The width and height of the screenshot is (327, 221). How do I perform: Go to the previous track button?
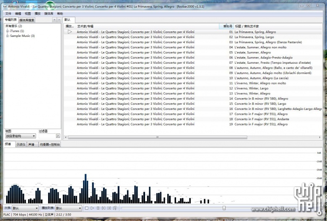pyautogui.click(x=104, y=208)
